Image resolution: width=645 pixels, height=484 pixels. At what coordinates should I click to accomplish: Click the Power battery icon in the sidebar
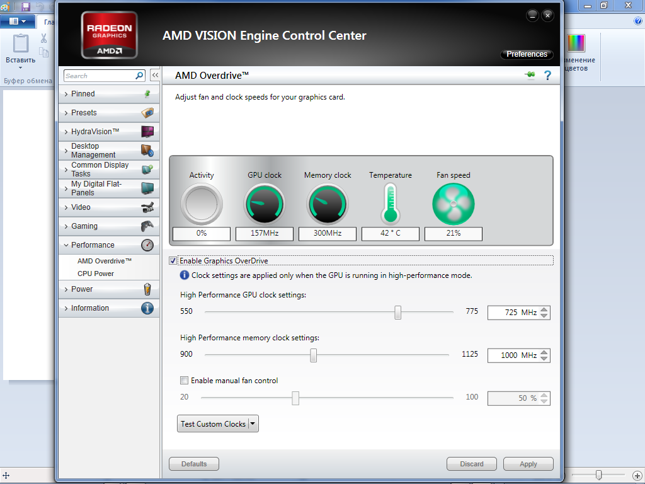click(147, 289)
